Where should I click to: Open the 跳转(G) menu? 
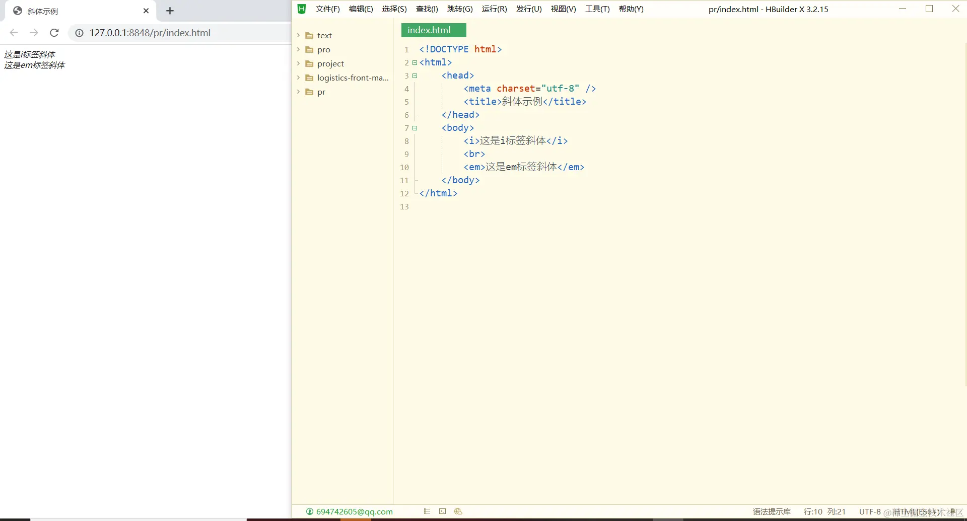point(460,9)
